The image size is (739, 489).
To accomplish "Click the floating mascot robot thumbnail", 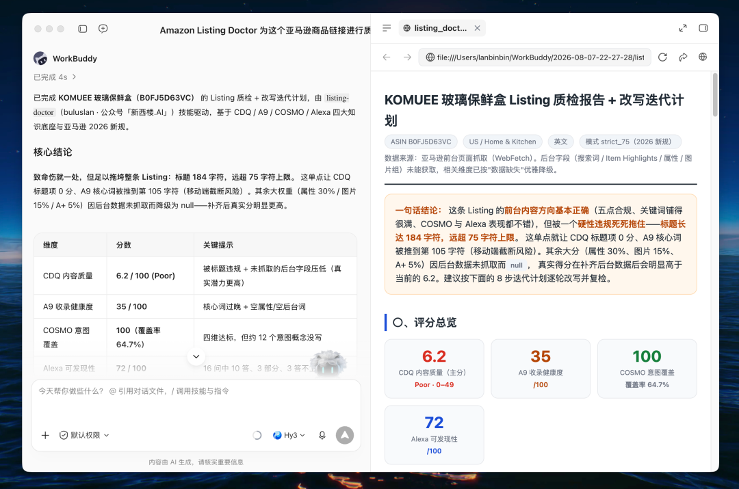I will click(x=328, y=364).
